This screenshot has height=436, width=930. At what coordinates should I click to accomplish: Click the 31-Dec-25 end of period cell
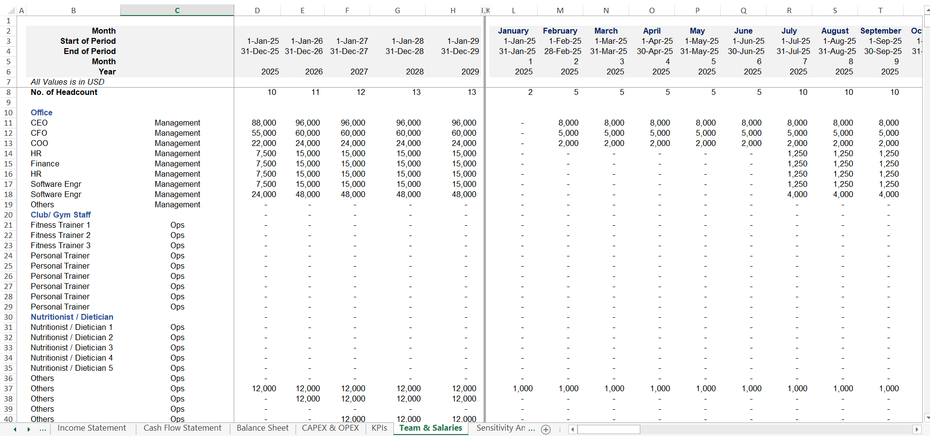click(x=260, y=51)
